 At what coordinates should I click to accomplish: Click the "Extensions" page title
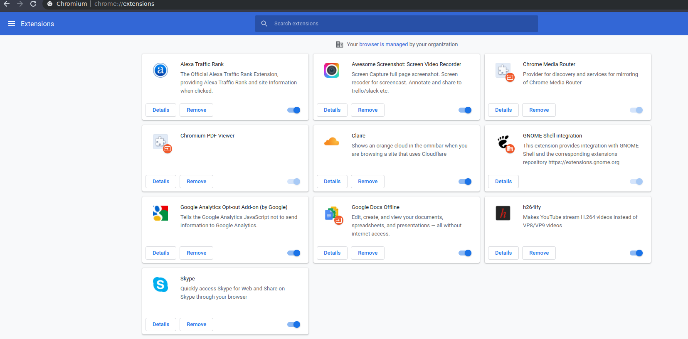click(37, 24)
